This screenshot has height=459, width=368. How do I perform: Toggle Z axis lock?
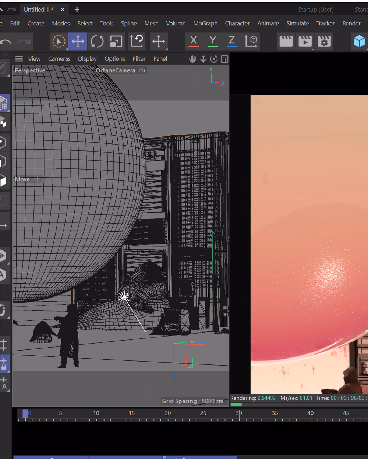click(x=231, y=41)
